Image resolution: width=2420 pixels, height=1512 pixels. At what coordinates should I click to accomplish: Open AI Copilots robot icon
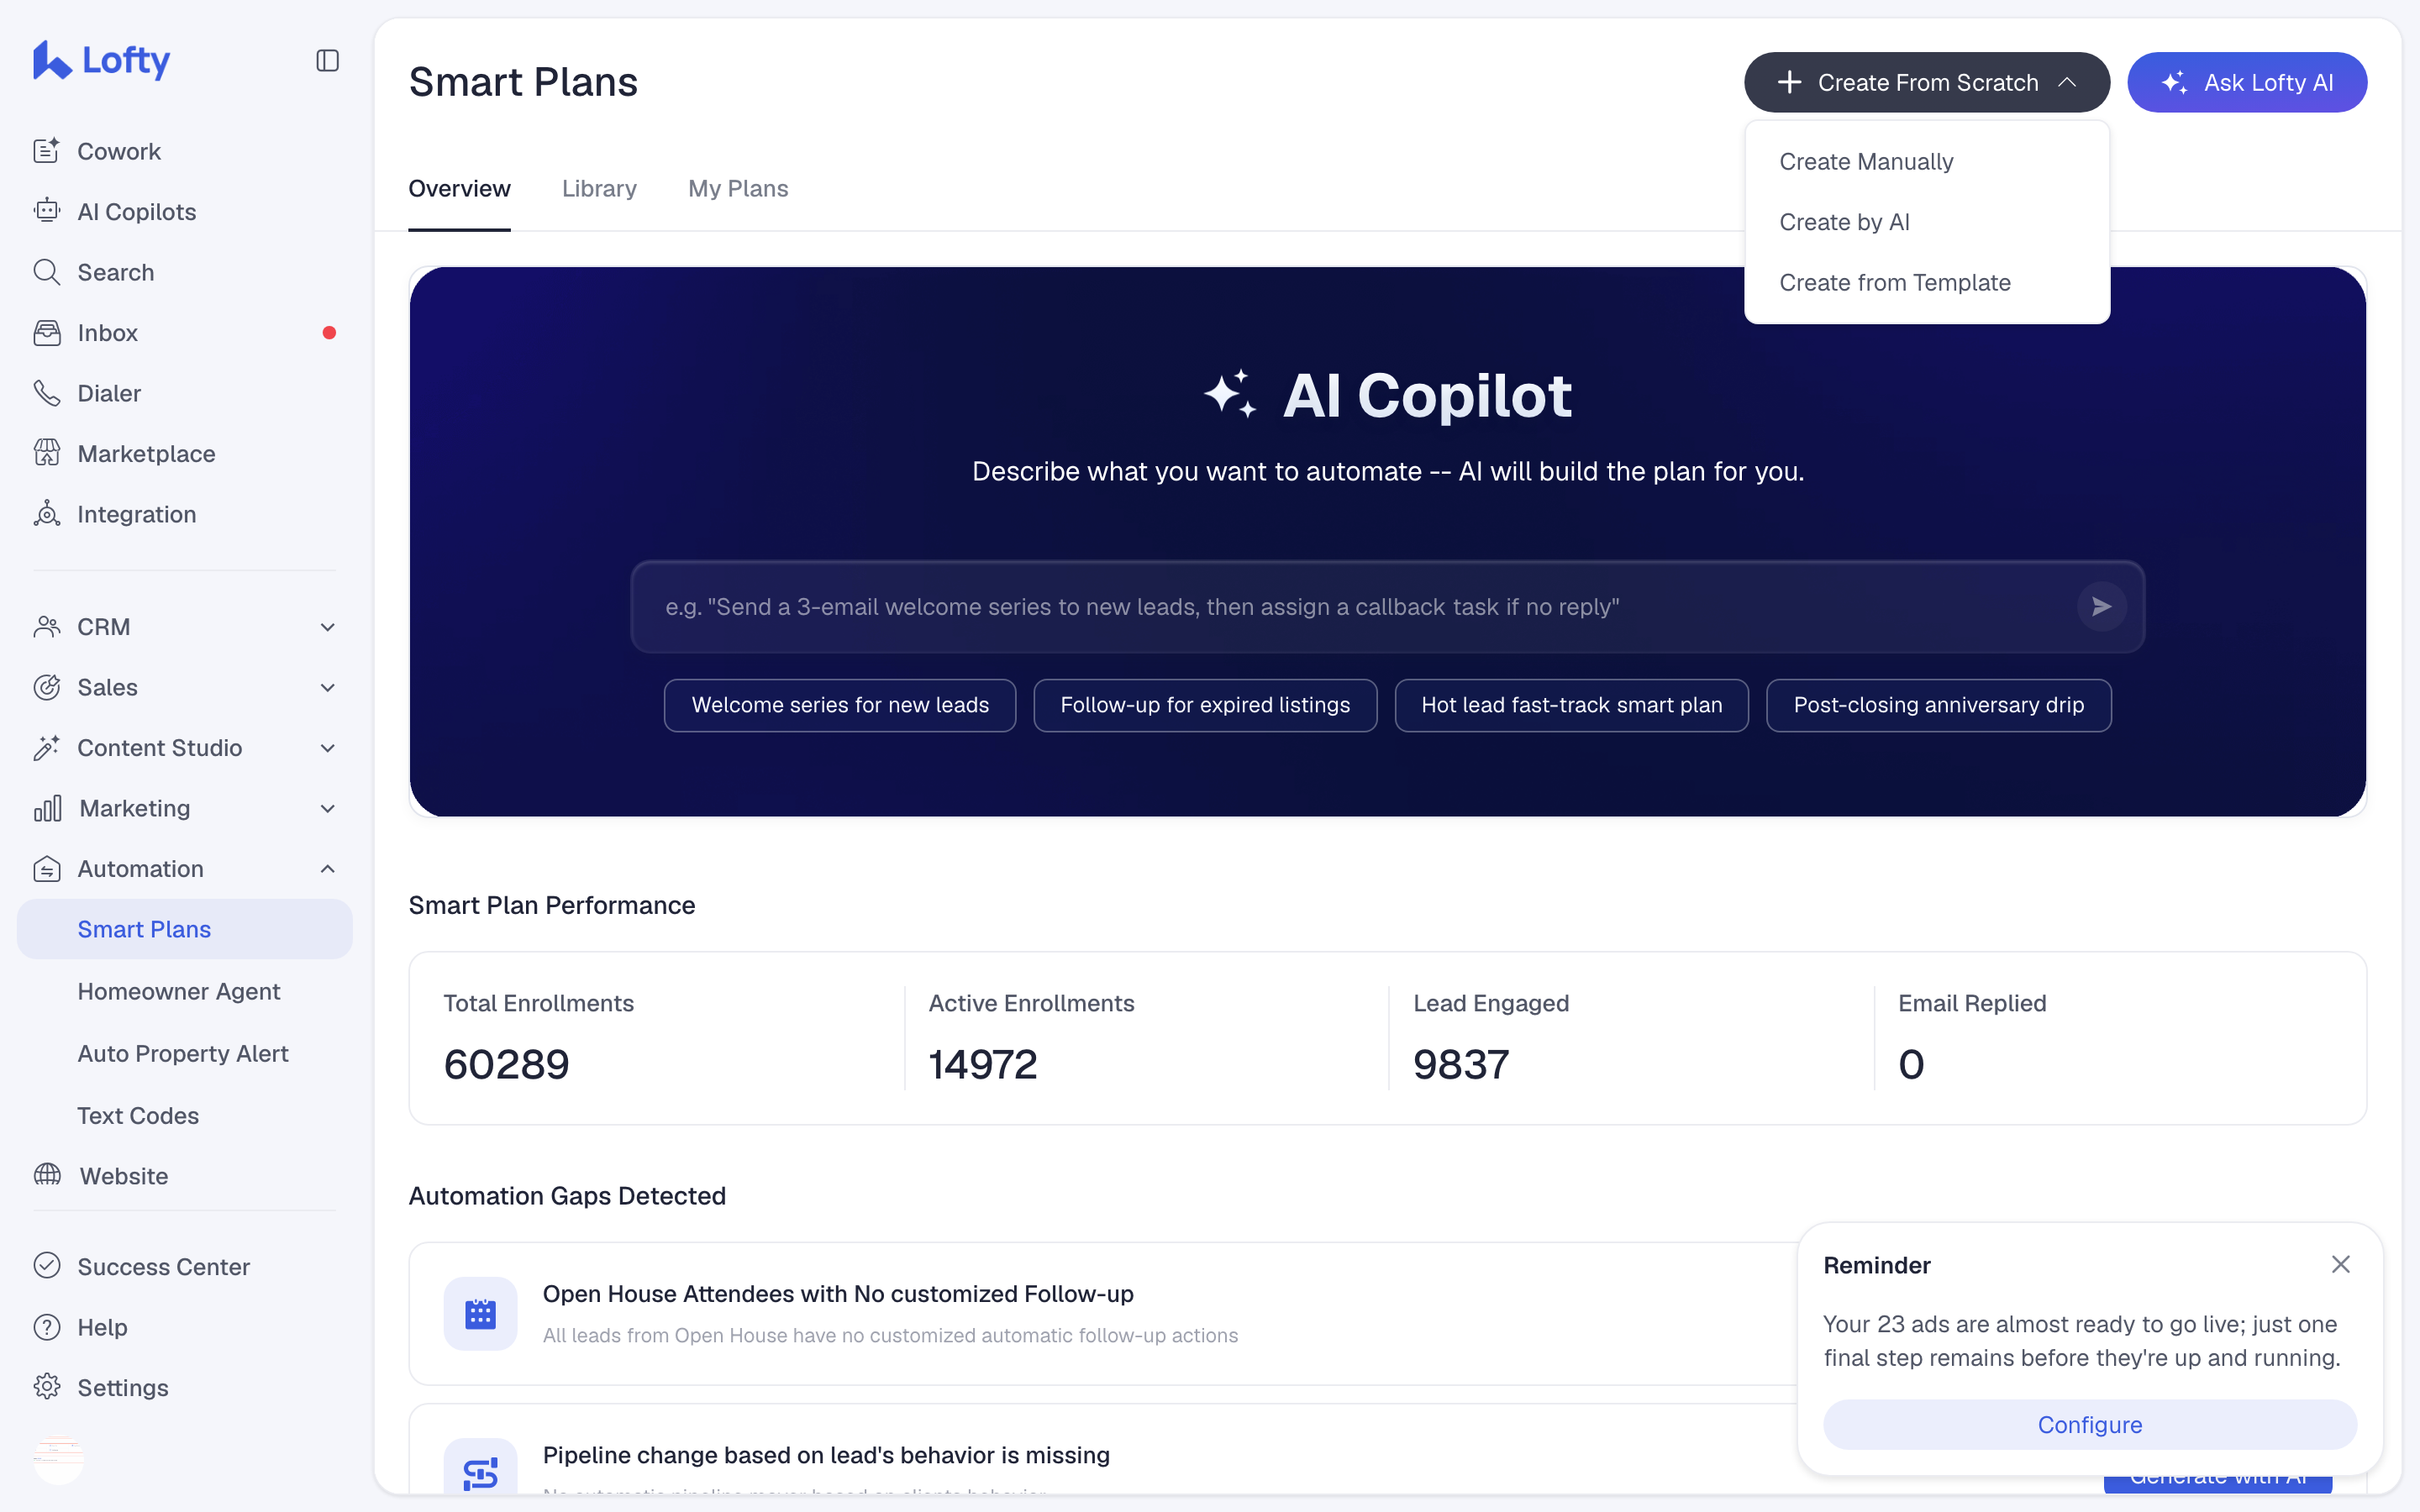(x=47, y=211)
